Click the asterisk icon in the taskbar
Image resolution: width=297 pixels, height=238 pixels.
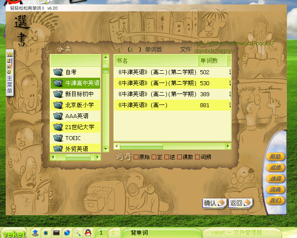(46, 233)
